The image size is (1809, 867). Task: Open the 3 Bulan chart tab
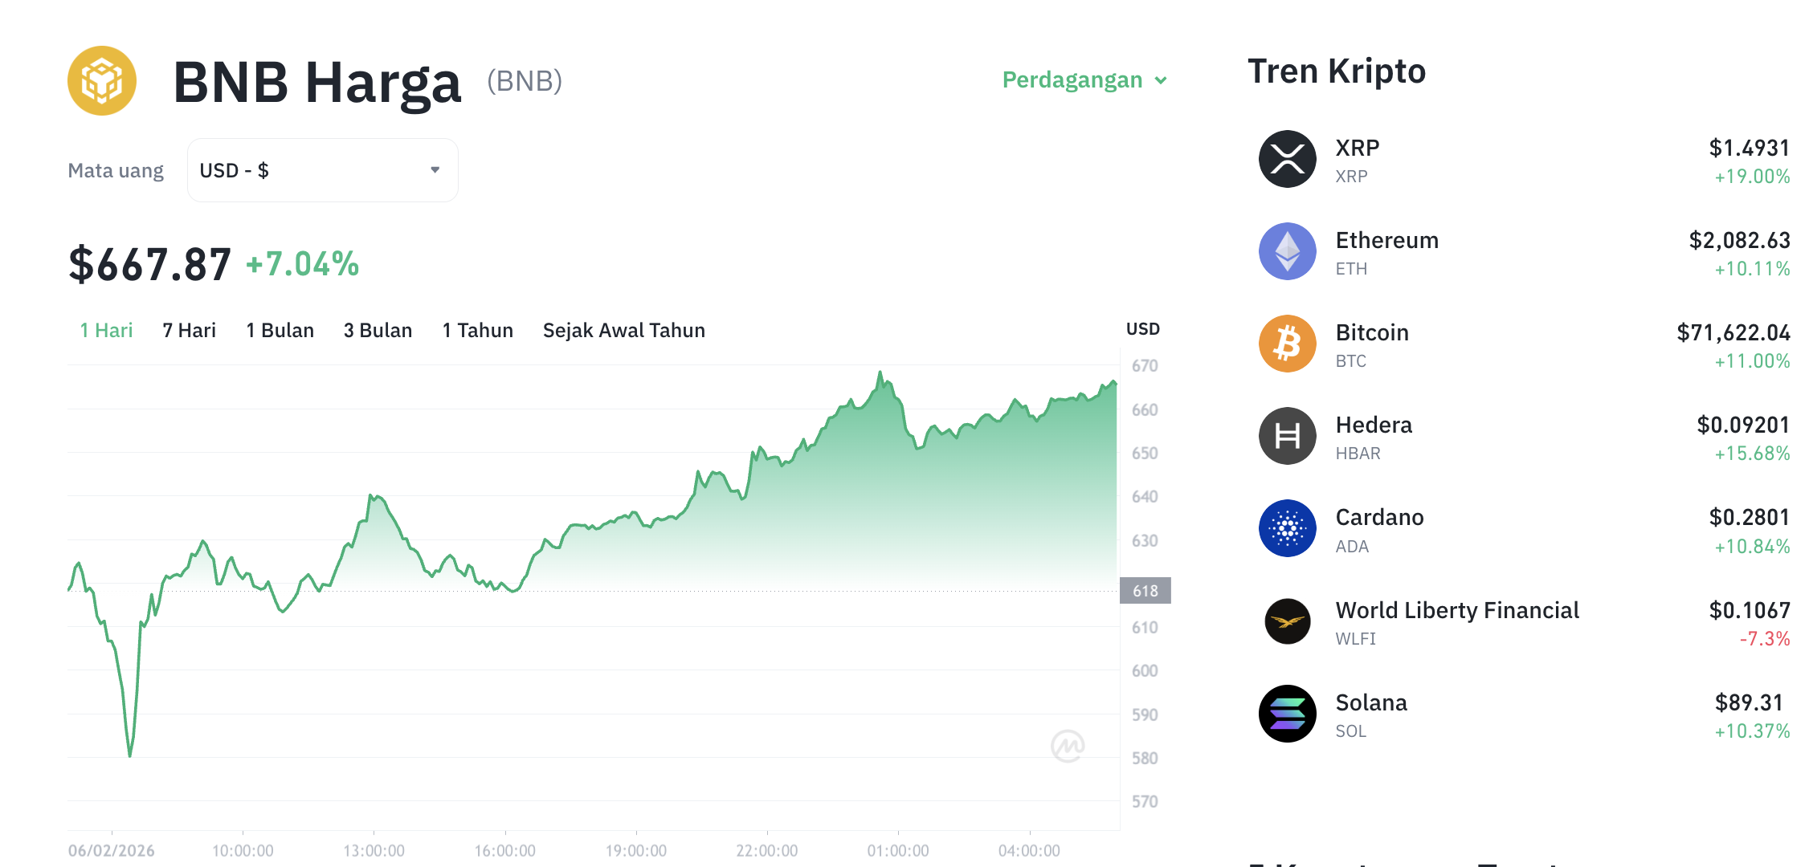378,330
